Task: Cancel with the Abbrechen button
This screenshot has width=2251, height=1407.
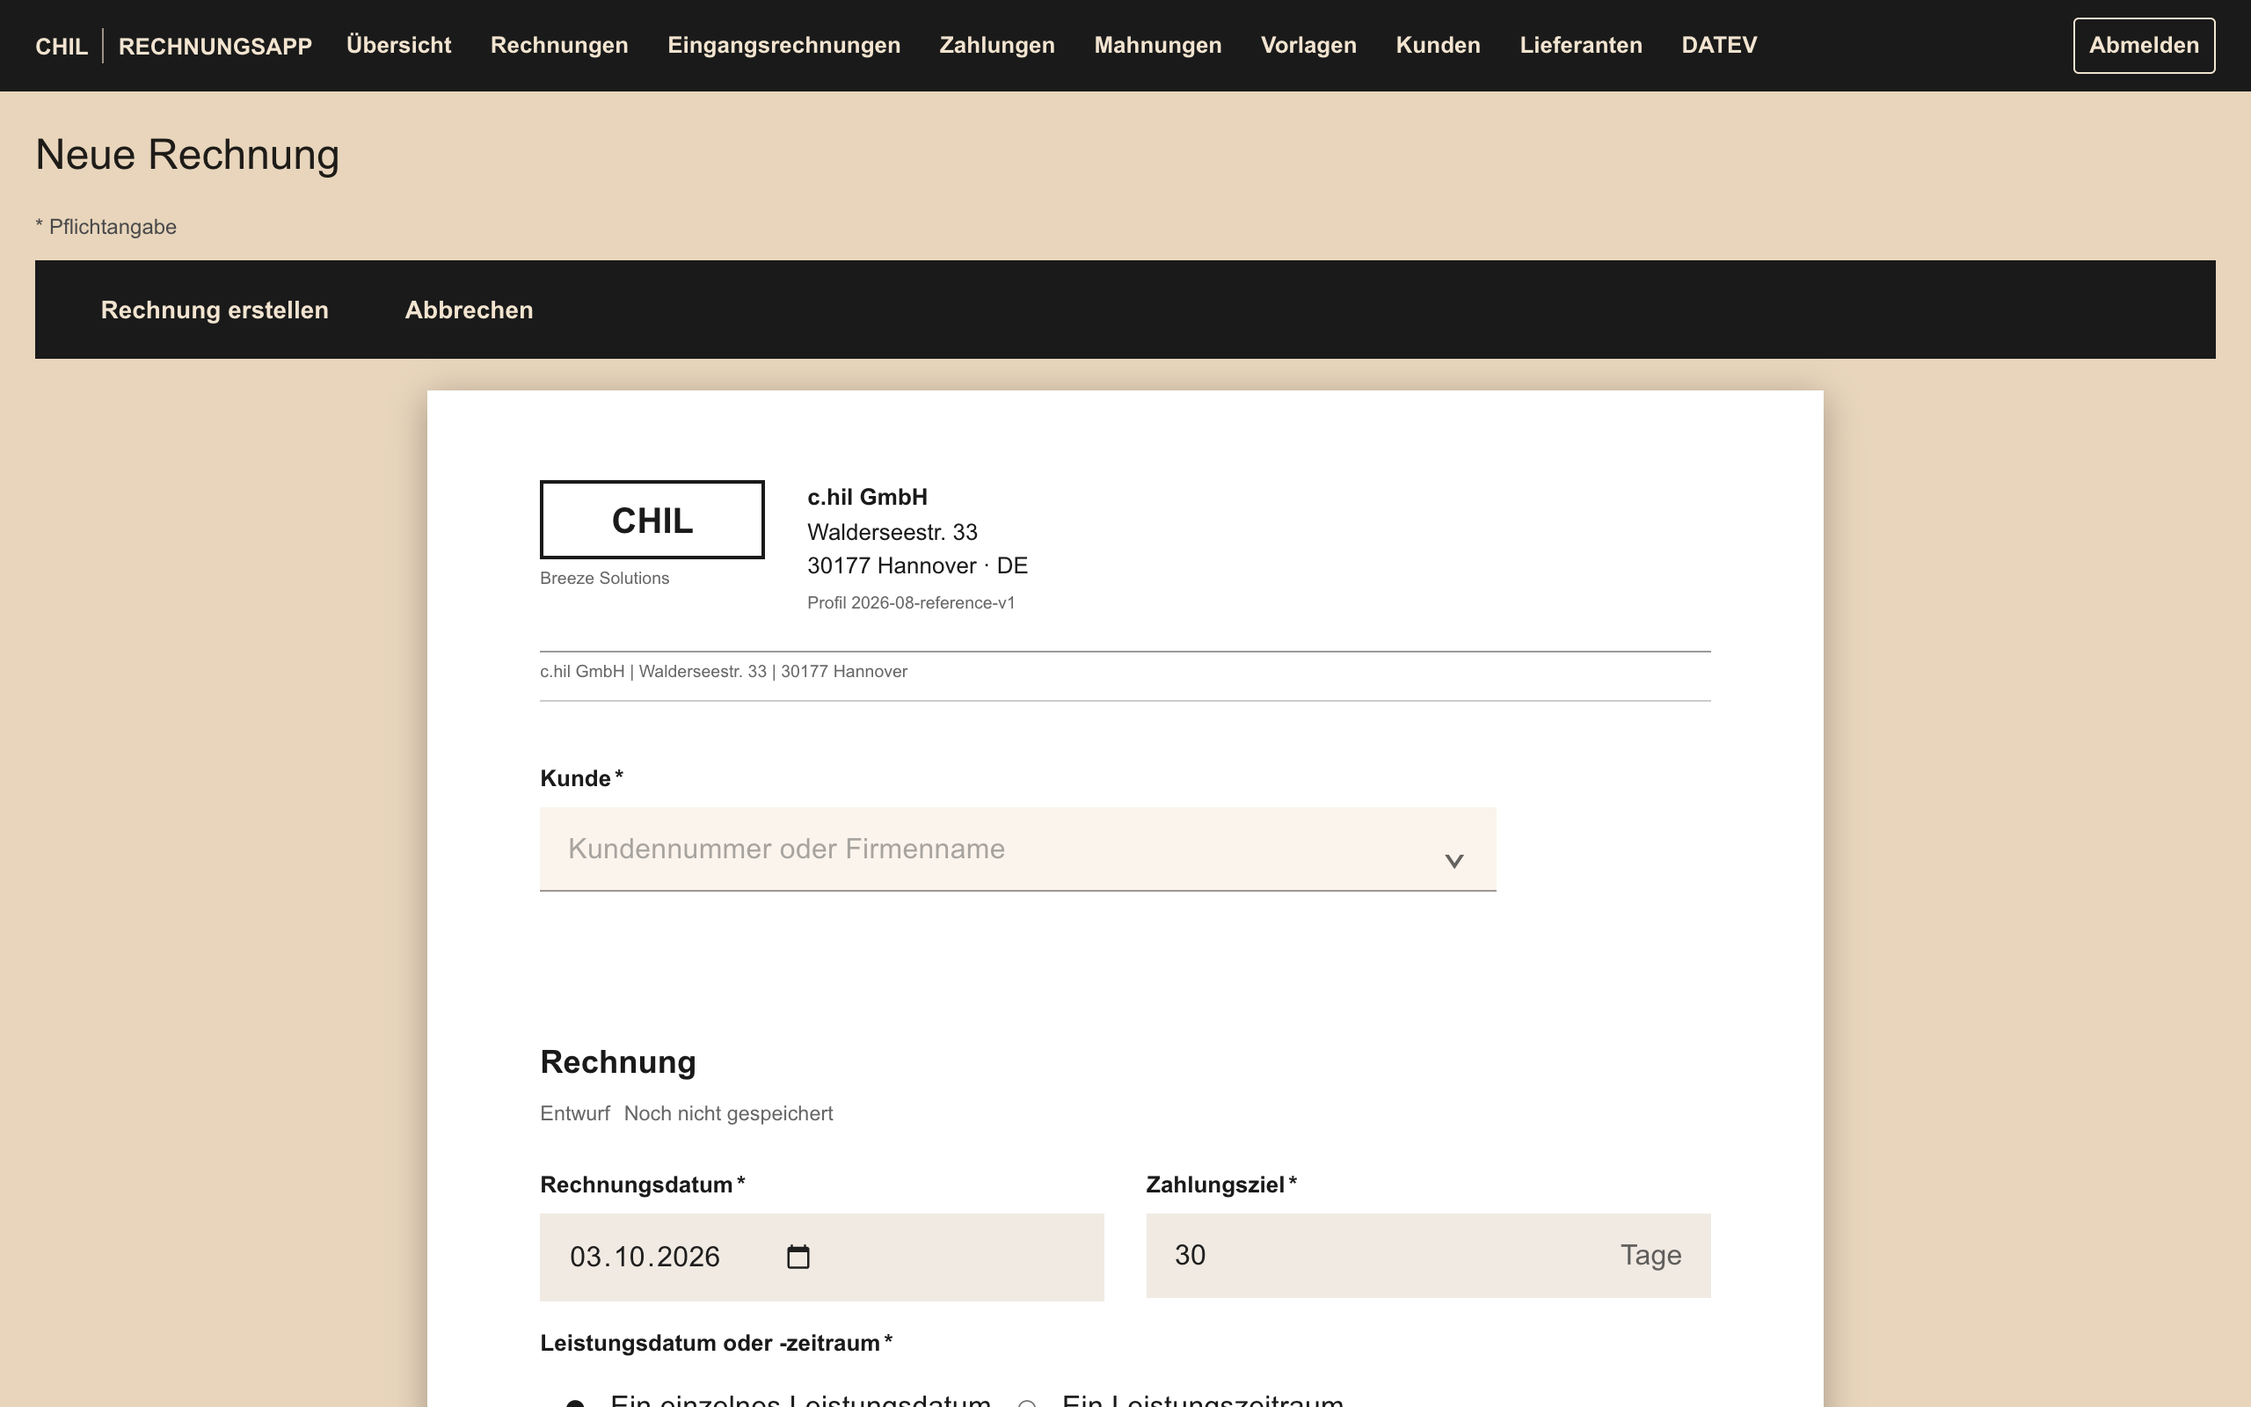Action: point(469,309)
